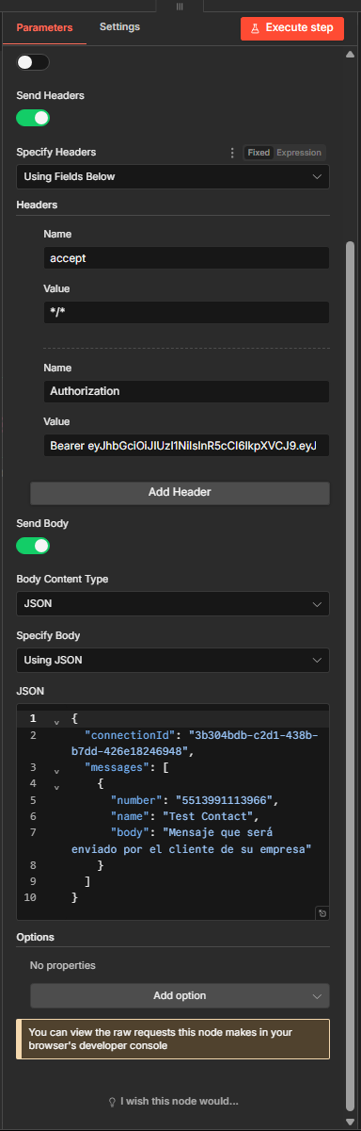Open the Specify Headers three-dot options menu
361x1131 pixels.
point(232,153)
